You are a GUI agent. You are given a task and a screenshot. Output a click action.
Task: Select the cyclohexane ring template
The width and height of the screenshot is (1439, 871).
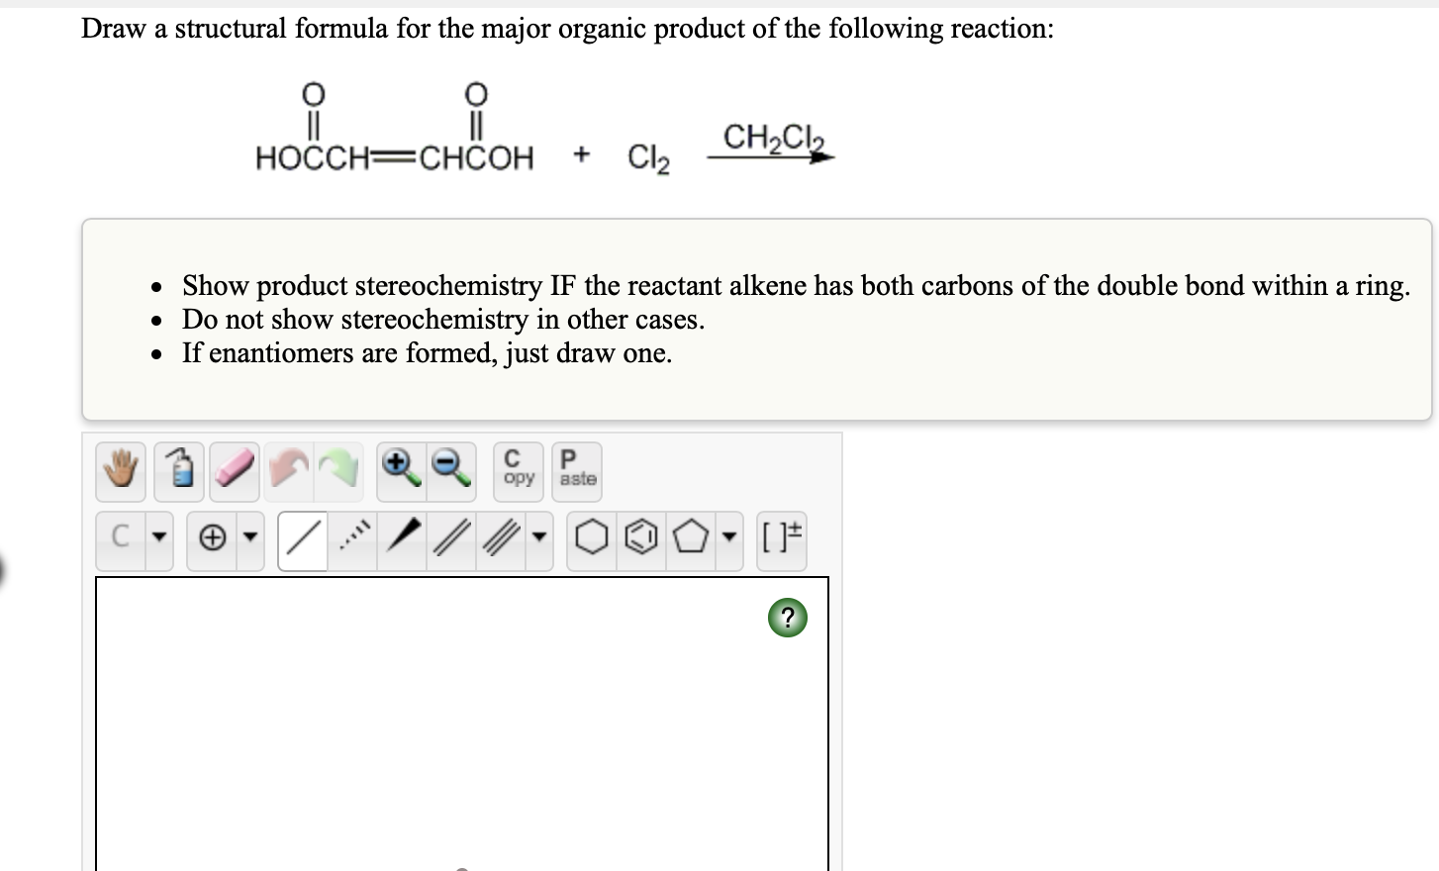pos(591,537)
